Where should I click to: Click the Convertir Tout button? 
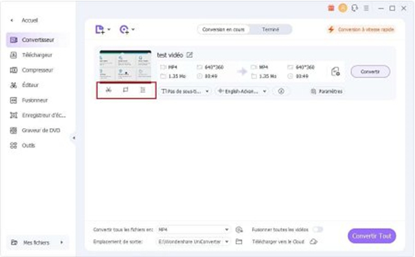pyautogui.click(x=371, y=236)
